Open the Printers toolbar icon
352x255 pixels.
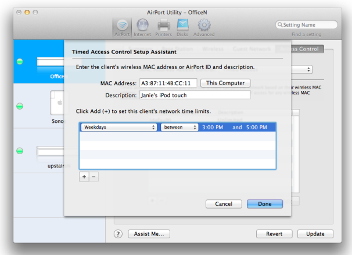(x=163, y=28)
